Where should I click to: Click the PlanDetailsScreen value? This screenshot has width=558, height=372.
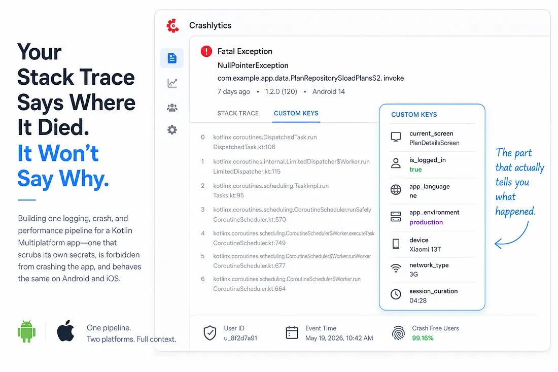pyautogui.click(x=434, y=143)
